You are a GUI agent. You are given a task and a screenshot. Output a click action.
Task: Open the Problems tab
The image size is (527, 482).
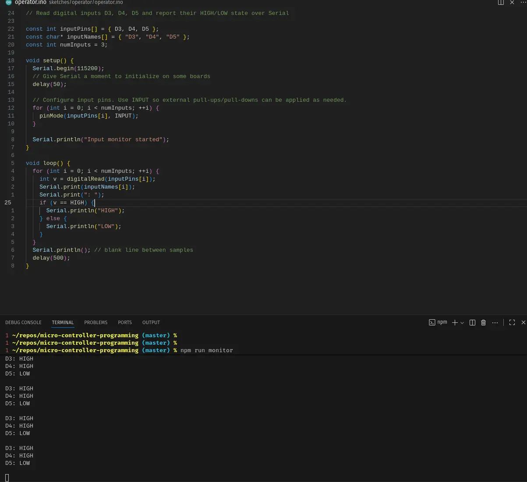coord(95,322)
